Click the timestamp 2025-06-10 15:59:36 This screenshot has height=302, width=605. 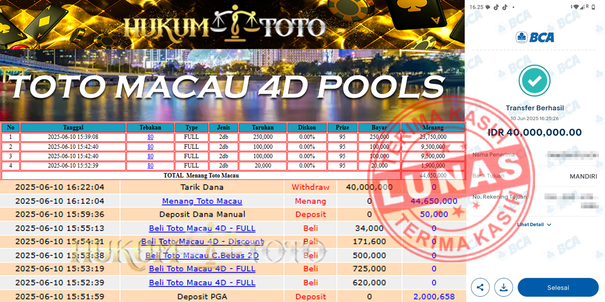coord(60,214)
